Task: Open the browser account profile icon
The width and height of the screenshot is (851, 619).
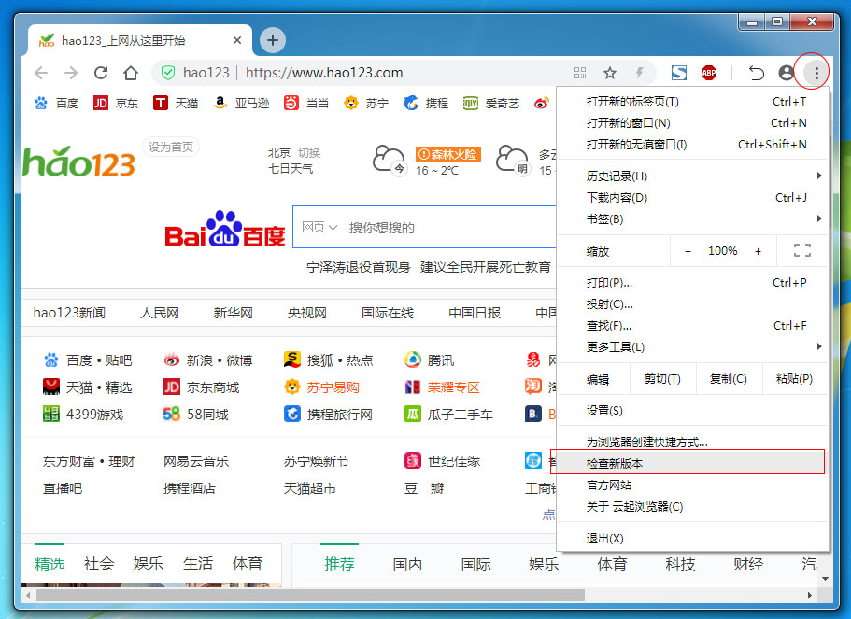Action: pyautogui.click(x=785, y=72)
